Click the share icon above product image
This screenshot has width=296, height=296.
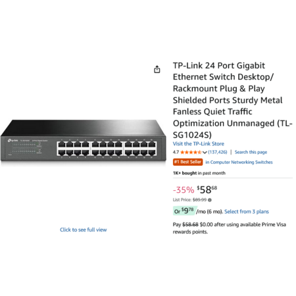(157, 69)
